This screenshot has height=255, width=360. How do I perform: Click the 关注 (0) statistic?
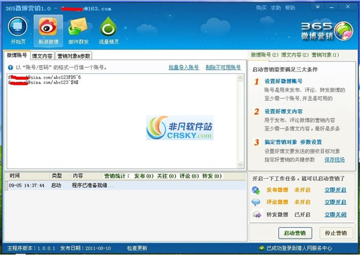pyautogui.click(x=167, y=176)
